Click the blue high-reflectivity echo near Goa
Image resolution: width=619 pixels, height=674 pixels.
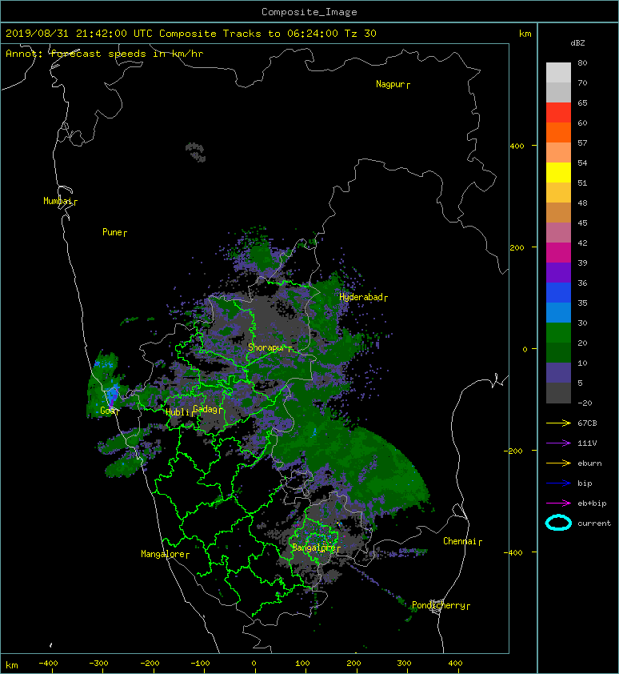113,395
